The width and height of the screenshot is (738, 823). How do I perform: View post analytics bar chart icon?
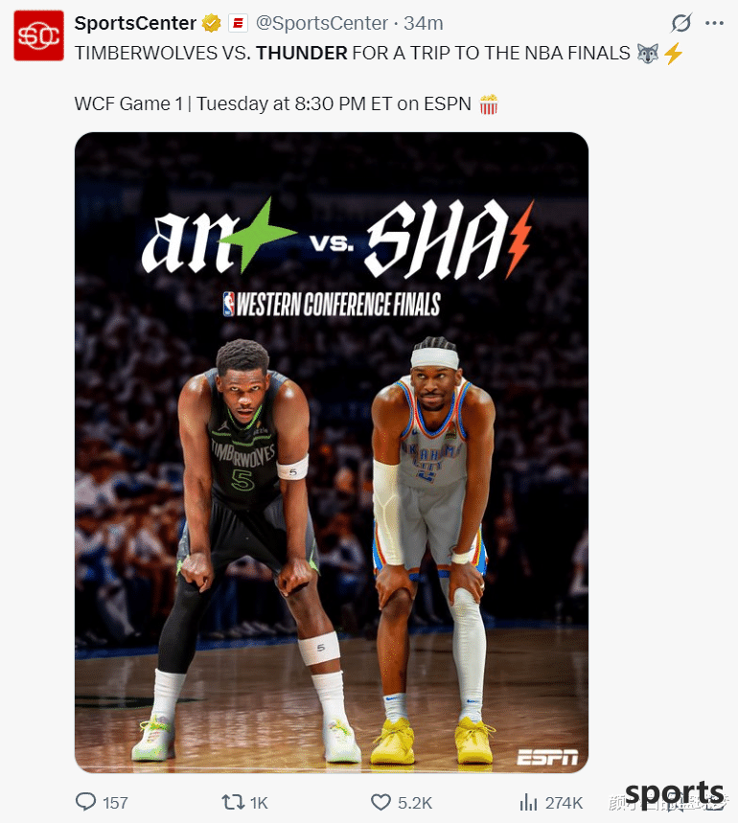(x=528, y=802)
